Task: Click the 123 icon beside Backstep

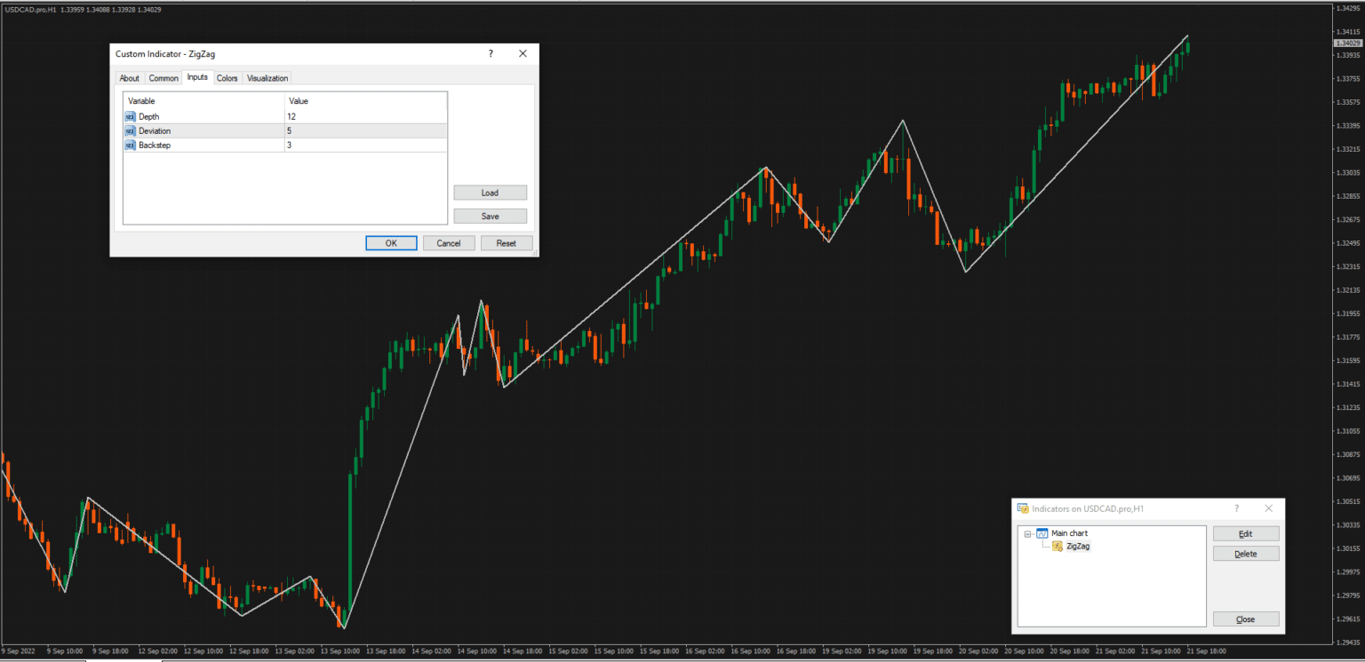Action: pyautogui.click(x=129, y=145)
